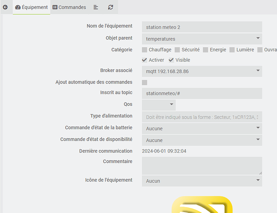The width and height of the screenshot is (277, 213).
Task: Click the last communication date 2024-06-01 09:32:04
Action: pyautogui.click(x=164, y=151)
